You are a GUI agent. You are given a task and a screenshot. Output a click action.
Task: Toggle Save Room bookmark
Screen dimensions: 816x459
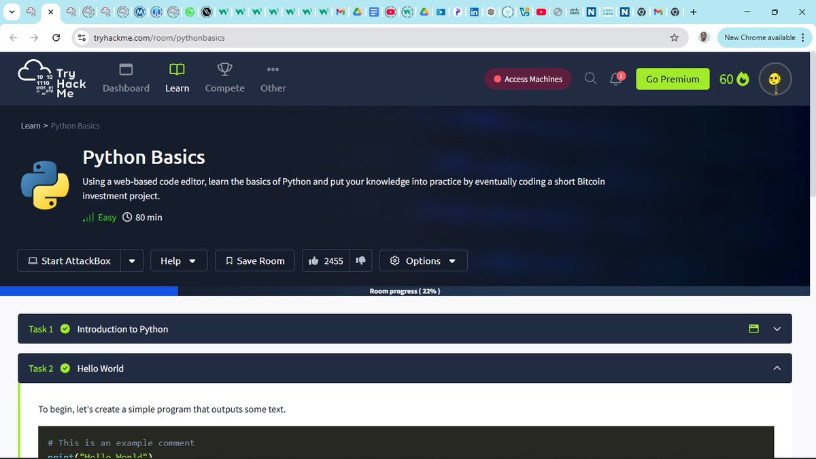tap(255, 261)
